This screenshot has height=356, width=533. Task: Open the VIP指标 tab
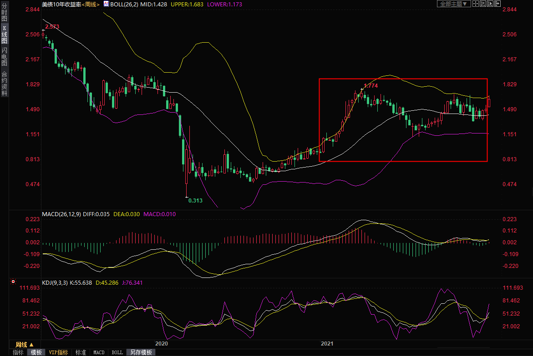[x=58, y=352]
